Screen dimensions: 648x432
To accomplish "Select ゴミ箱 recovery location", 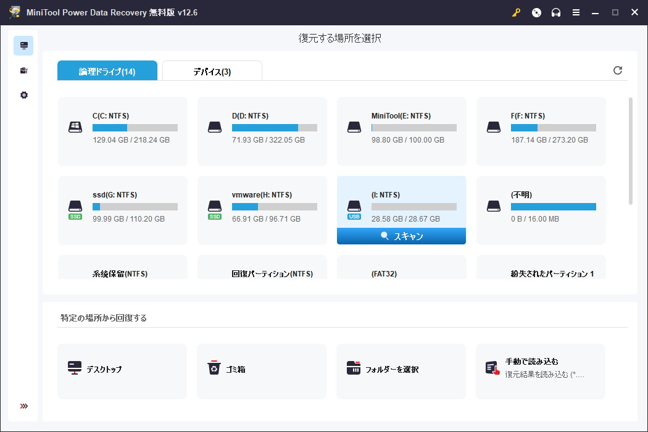I will pos(262,371).
